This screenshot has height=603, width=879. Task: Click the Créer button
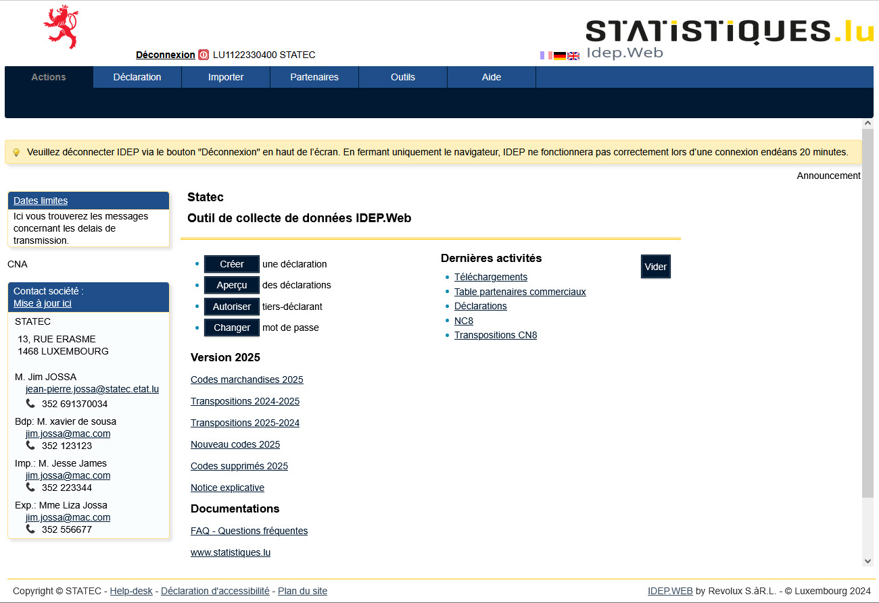(x=232, y=264)
